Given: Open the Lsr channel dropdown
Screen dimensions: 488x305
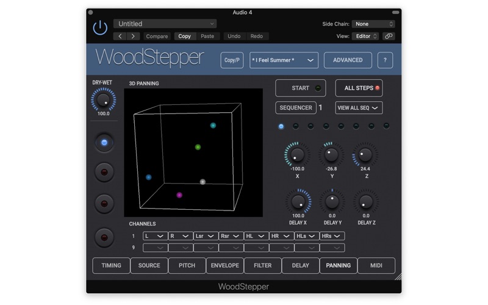Looking at the screenshot, I should tap(206, 236).
